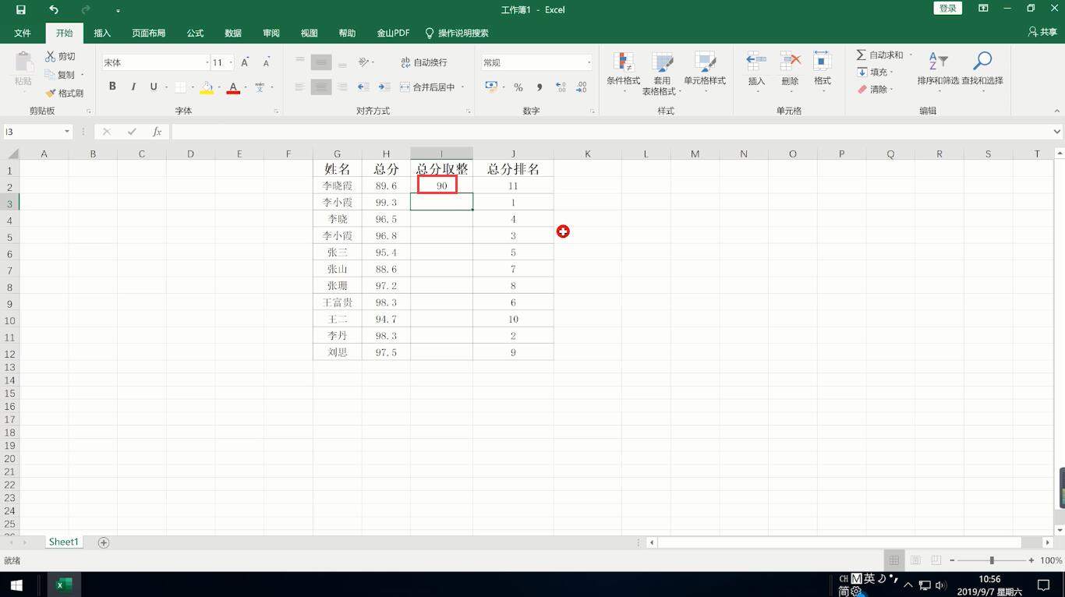Increase font size with larger A icon
The width and height of the screenshot is (1065, 597).
(x=245, y=62)
